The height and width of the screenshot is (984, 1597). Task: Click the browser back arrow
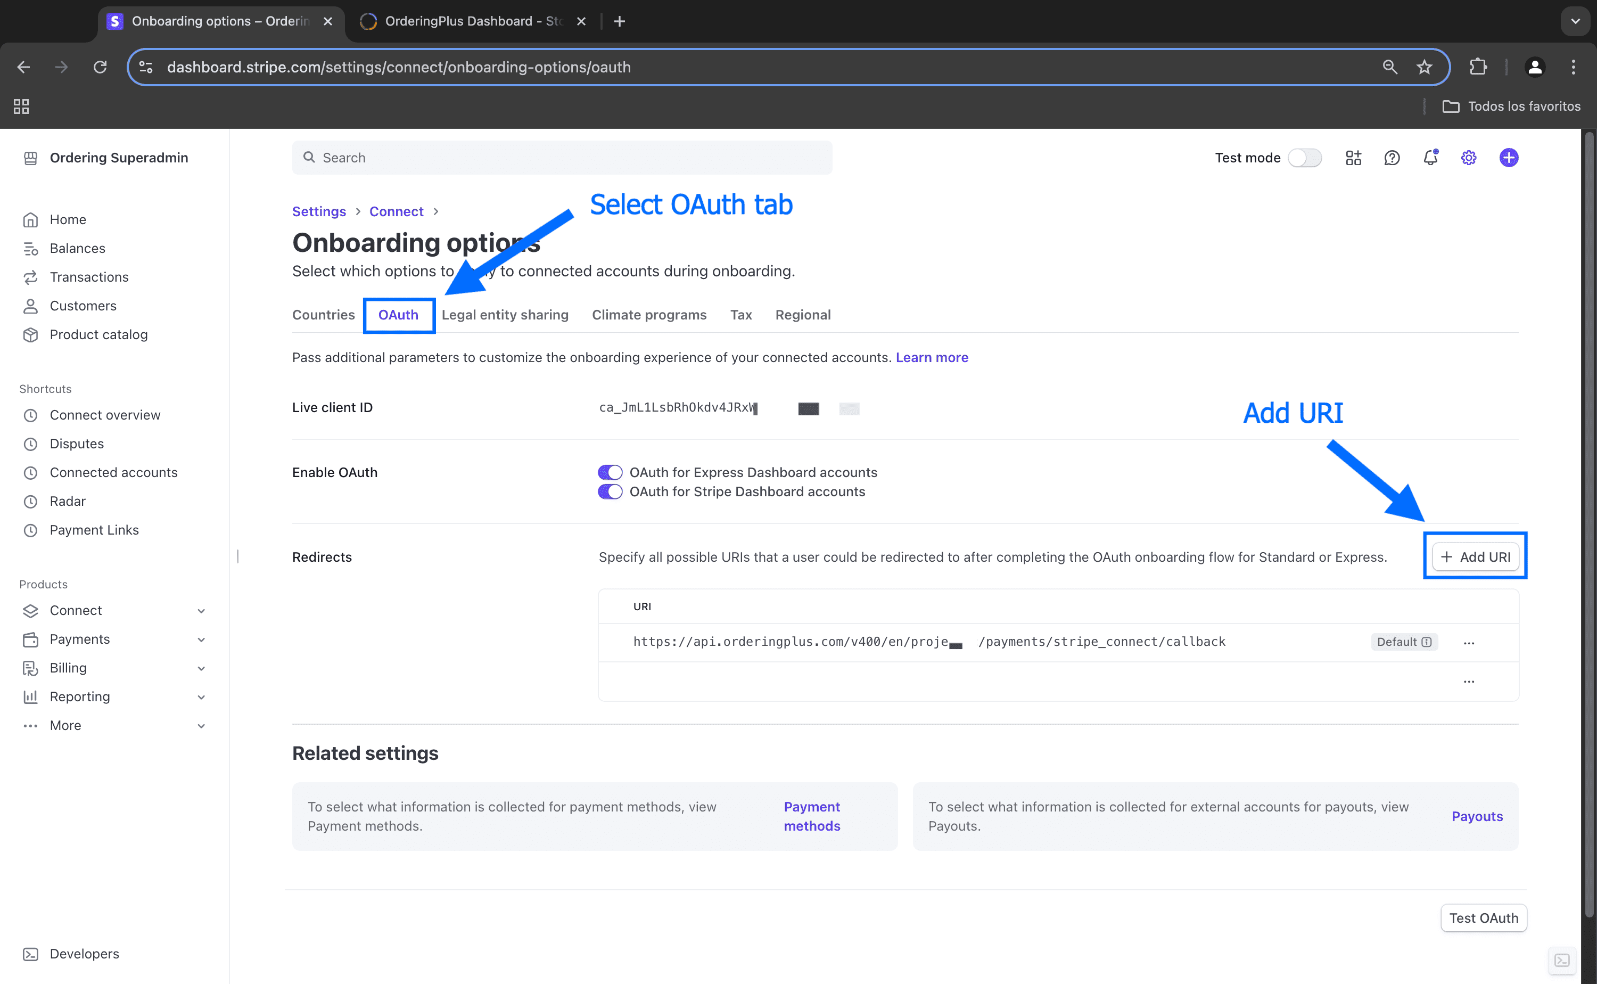pos(23,67)
